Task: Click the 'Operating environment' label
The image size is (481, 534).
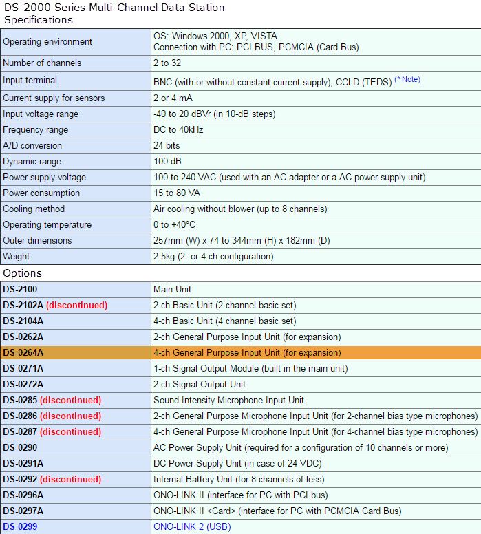Action: pyautogui.click(x=47, y=41)
